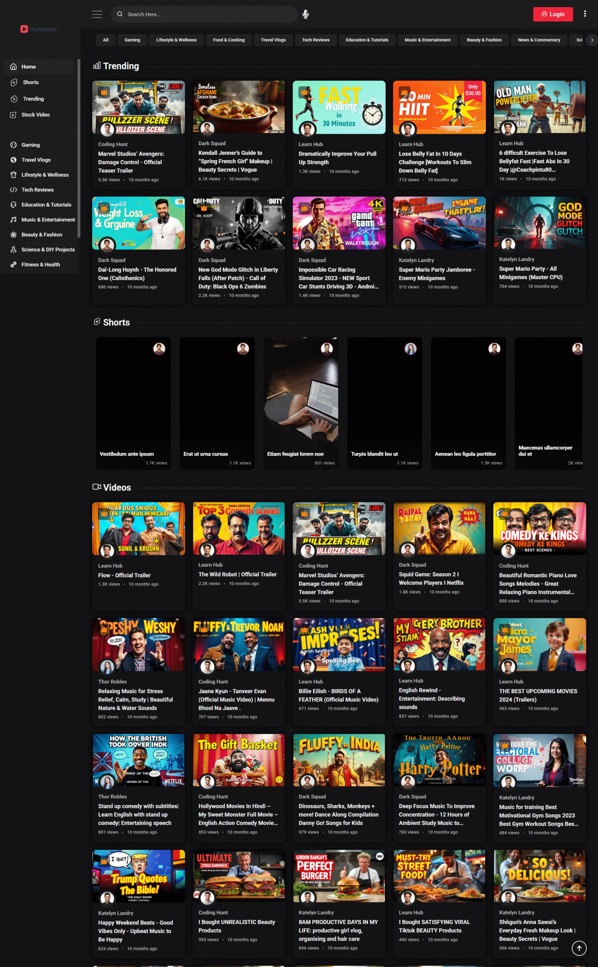
Task: Open The Wild Robot Official Trailer link
Action: tap(237, 574)
